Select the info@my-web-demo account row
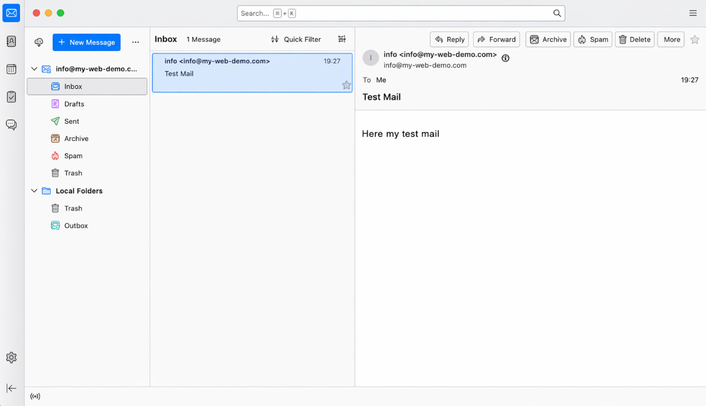Screen dimensions: 706x406 point(87,69)
